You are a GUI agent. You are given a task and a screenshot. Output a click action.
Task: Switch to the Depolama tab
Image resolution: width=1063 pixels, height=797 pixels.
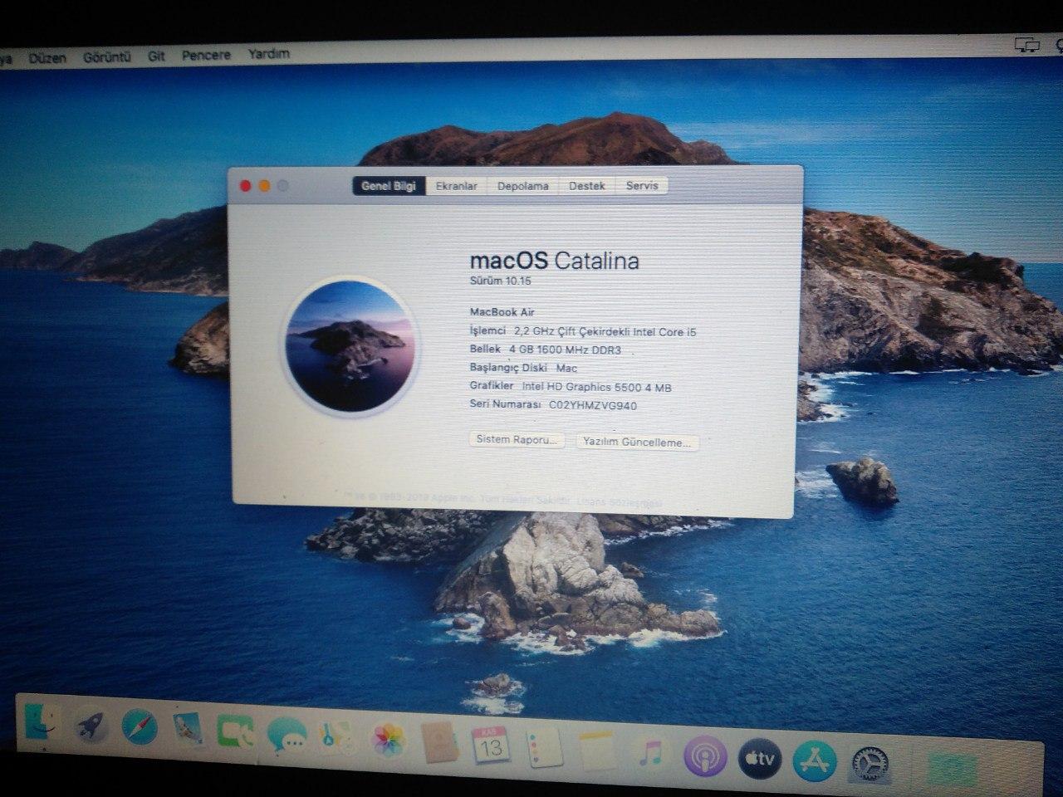522,186
